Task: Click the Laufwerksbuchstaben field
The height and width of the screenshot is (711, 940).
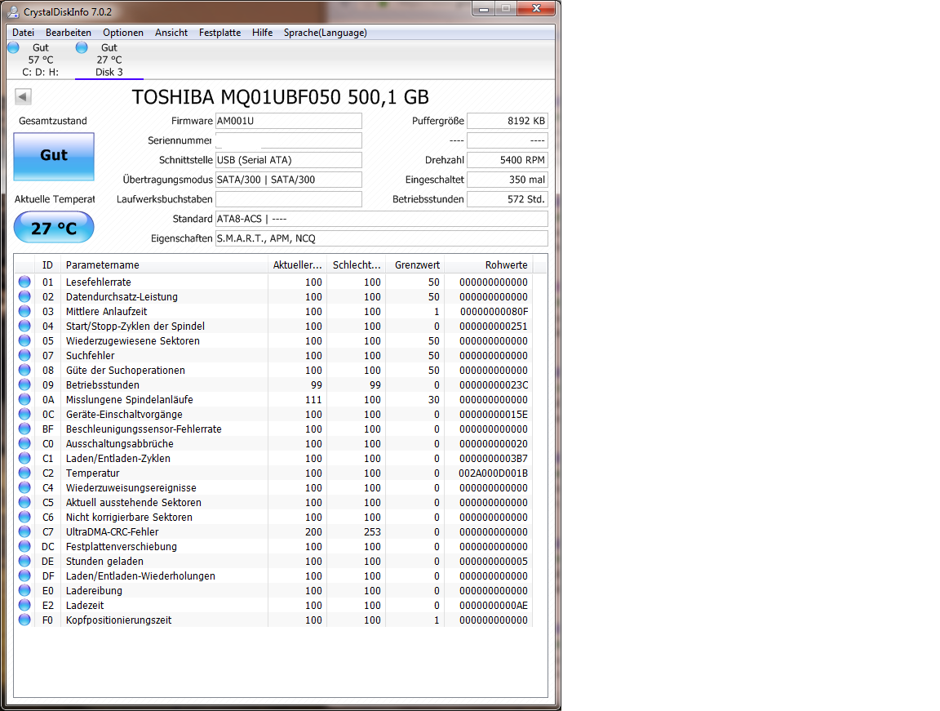Action: (x=288, y=199)
